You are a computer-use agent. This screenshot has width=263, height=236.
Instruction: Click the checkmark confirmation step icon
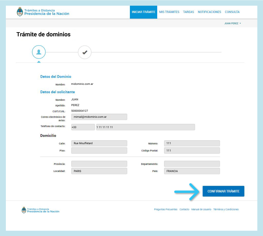[85, 52]
